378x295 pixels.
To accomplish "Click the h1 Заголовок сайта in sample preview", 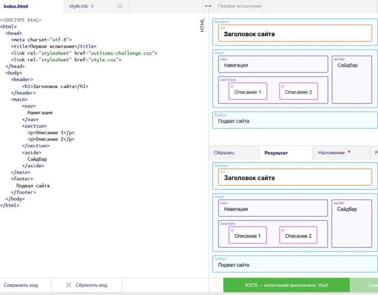I will click(295, 33).
